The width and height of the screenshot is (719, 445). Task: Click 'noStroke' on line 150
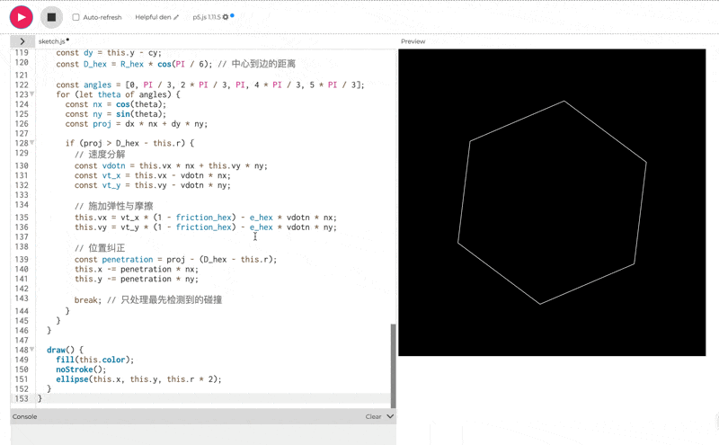pos(75,369)
